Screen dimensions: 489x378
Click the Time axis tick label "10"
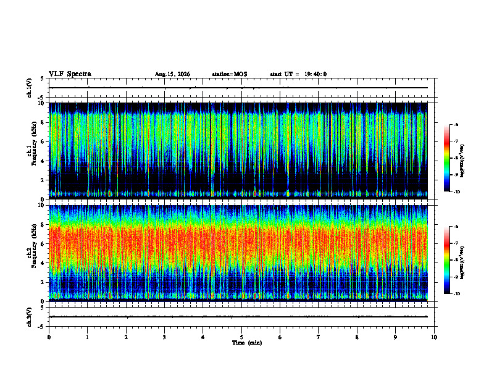[x=434, y=337]
